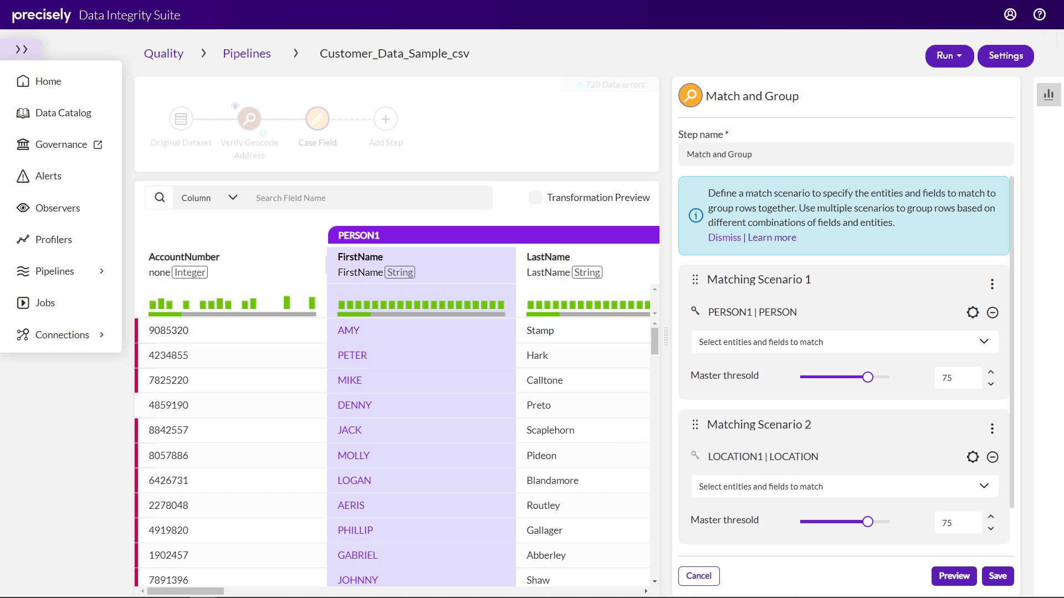Enable Transformation Preview checkbox
Screen dimensions: 1064x598
[535, 198]
